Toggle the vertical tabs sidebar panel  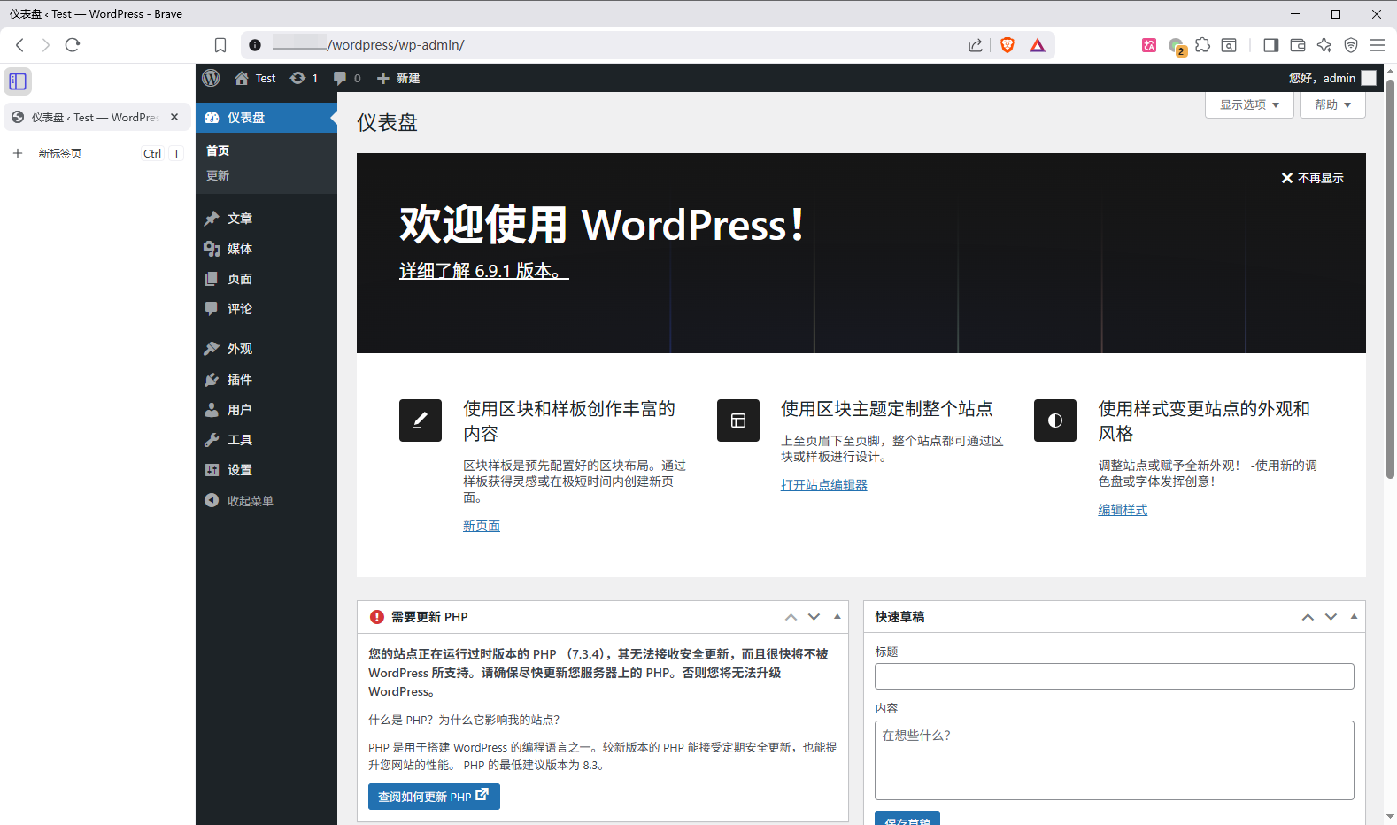pos(18,81)
